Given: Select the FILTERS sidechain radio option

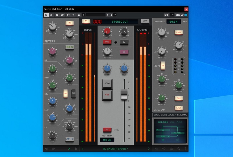Looking at the screenshot, I should pyautogui.click(x=163, y=122).
